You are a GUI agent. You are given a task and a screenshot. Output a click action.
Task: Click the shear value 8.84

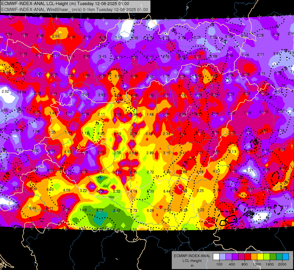coord(249,151)
